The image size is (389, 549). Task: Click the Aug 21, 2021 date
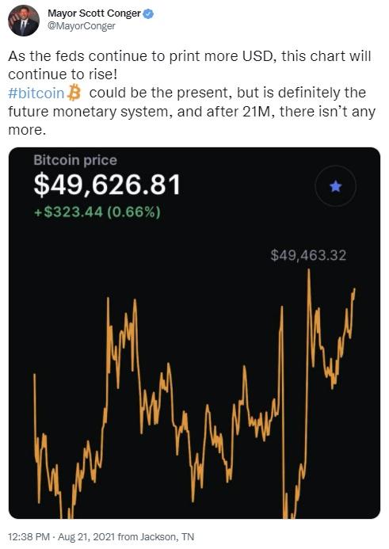pos(86,537)
